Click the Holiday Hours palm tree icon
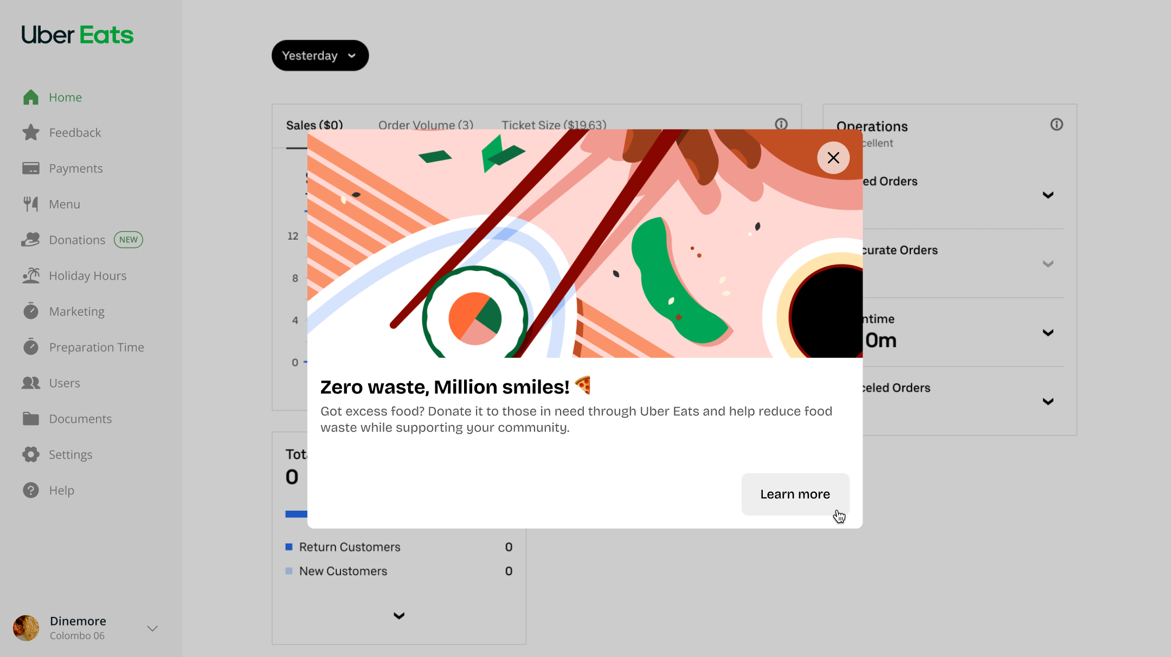 31,275
